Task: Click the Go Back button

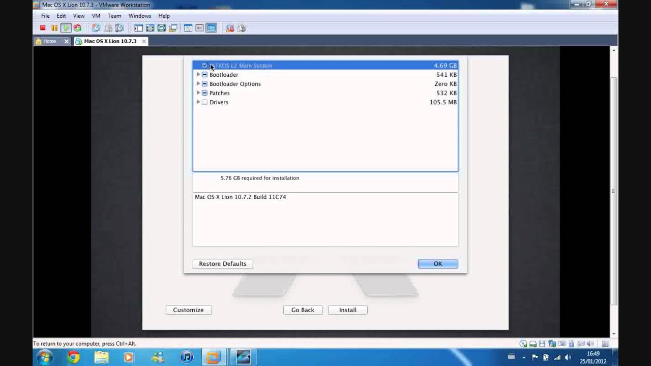Action: pos(303,310)
